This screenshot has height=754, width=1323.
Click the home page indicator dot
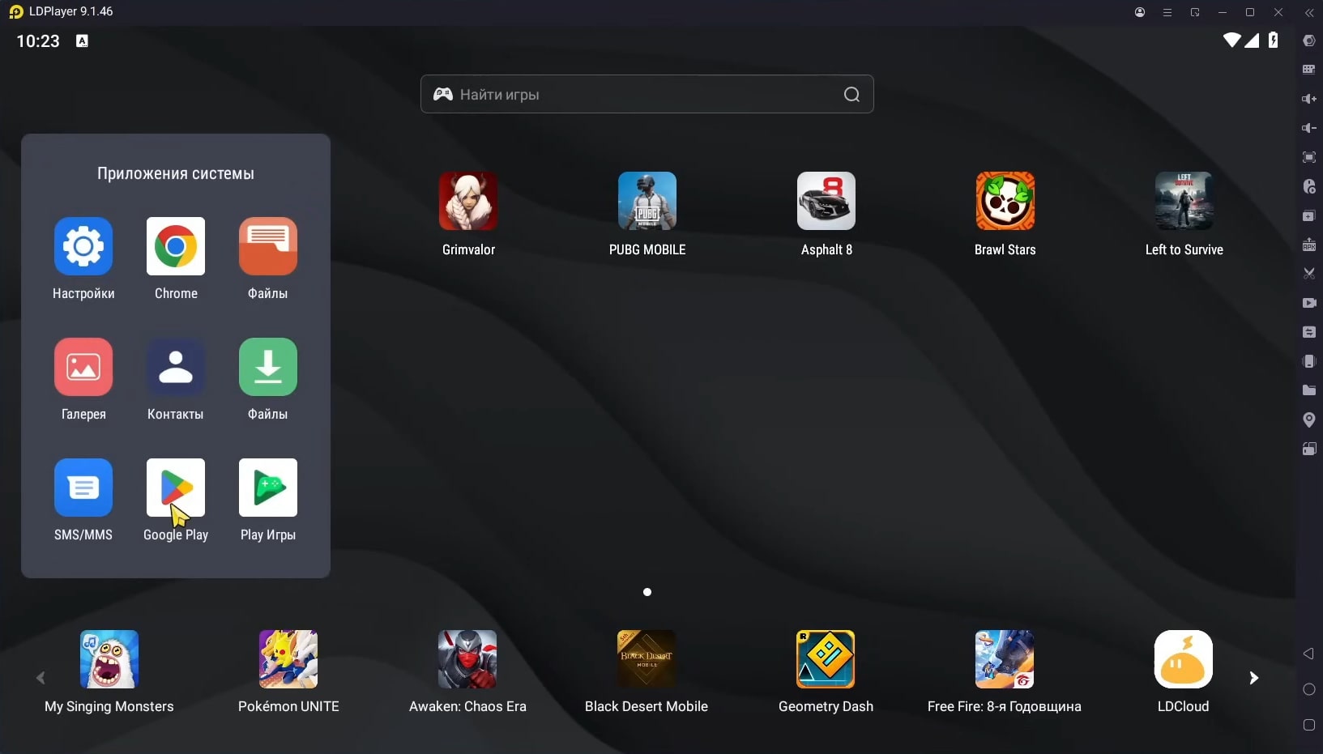647,592
